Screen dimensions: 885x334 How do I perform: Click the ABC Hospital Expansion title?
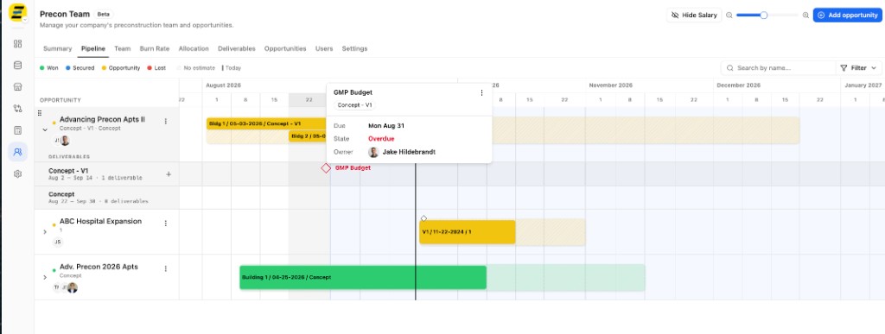(100, 221)
